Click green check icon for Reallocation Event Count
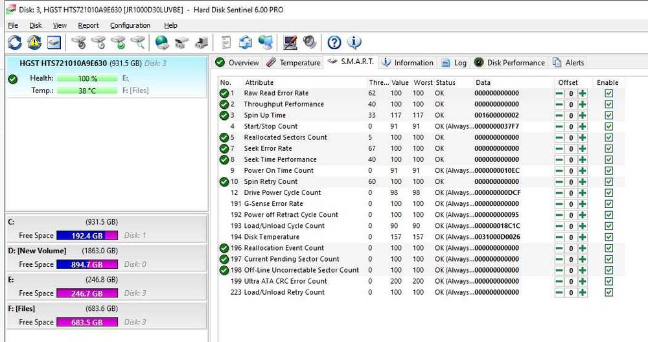 tap(224, 248)
